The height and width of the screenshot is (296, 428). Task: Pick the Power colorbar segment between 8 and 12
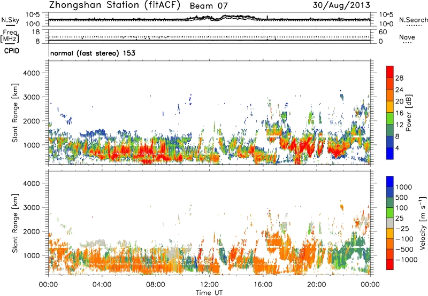point(390,130)
